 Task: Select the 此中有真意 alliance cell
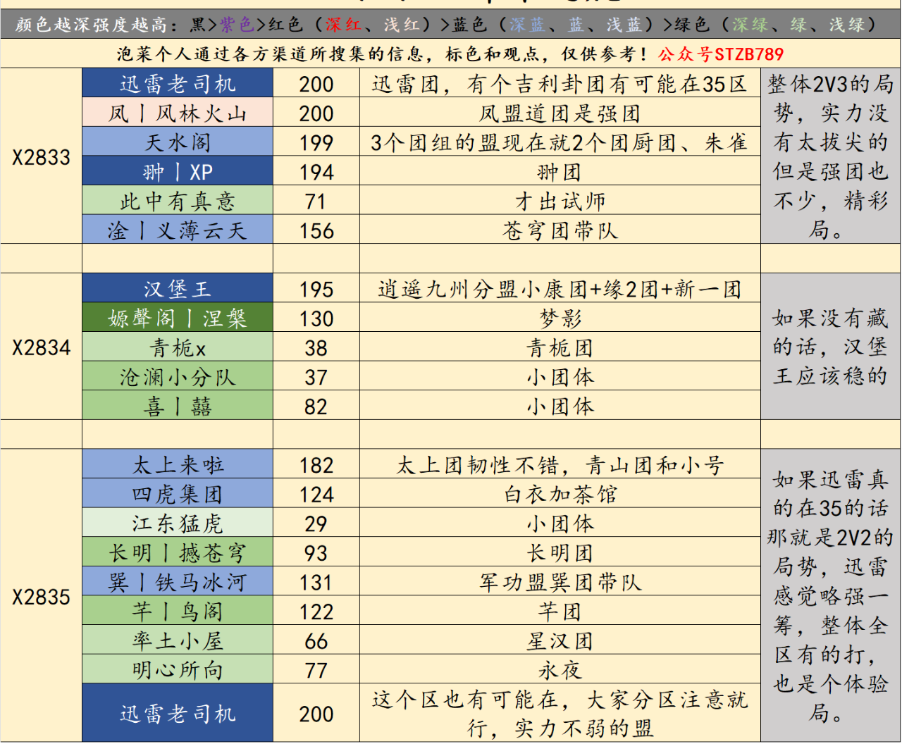tap(178, 201)
